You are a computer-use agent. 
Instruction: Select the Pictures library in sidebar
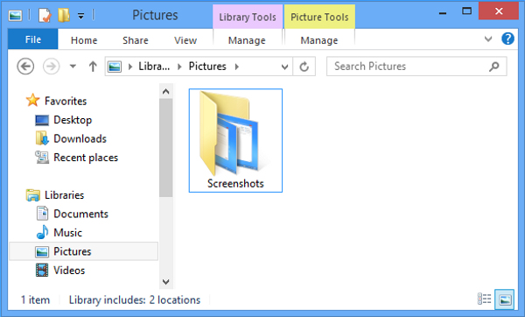(x=83, y=251)
